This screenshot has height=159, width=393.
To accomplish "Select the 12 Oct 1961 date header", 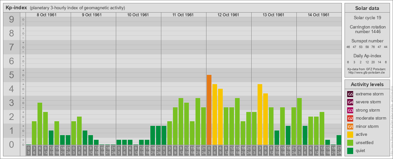I will coord(229,15).
